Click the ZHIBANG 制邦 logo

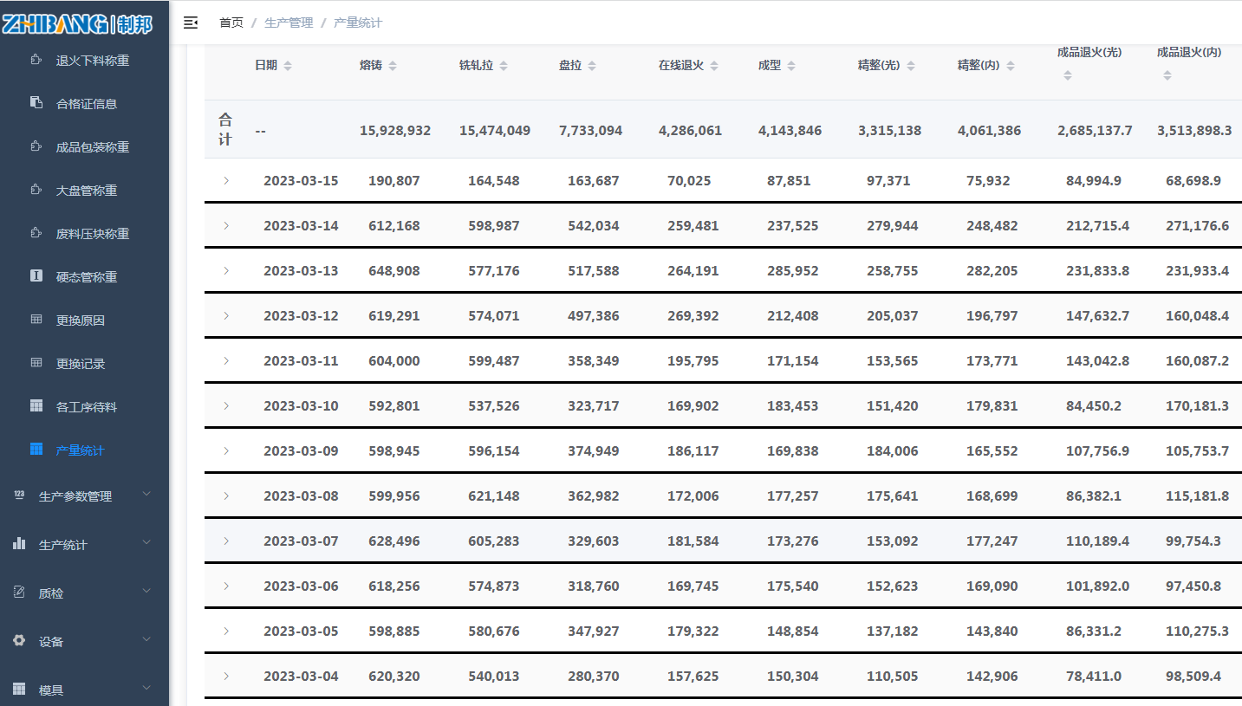(x=77, y=24)
